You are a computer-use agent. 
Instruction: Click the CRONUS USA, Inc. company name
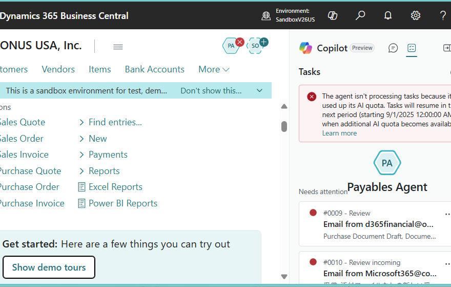(x=41, y=46)
